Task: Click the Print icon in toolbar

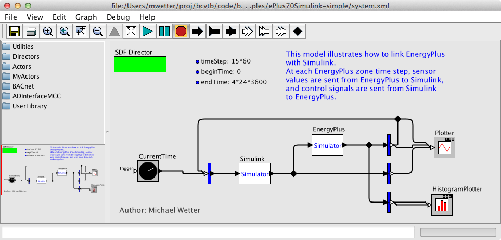Action: click(31, 31)
